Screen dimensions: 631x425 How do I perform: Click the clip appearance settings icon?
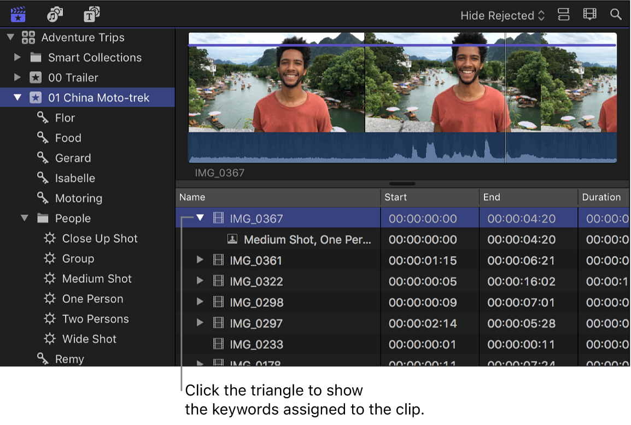click(563, 14)
